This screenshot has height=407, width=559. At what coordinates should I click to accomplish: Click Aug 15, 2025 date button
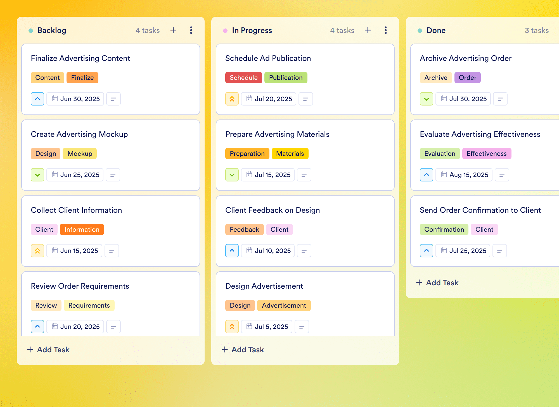[x=464, y=175]
